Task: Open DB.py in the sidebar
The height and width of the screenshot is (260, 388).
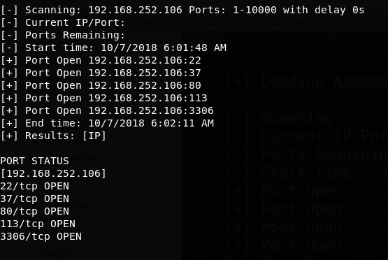Action: [x=56, y=254]
